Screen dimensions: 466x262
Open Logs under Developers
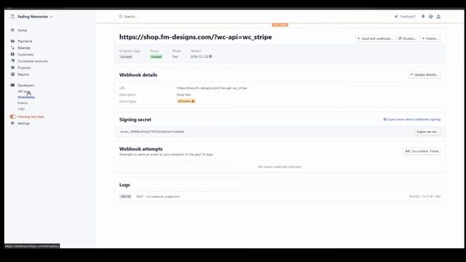(x=21, y=108)
